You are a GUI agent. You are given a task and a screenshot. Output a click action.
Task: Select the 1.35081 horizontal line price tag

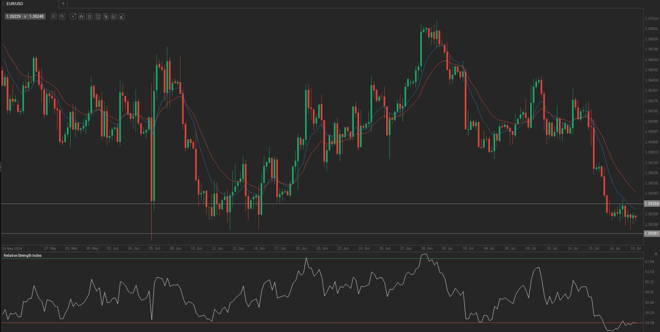pyautogui.click(x=651, y=234)
